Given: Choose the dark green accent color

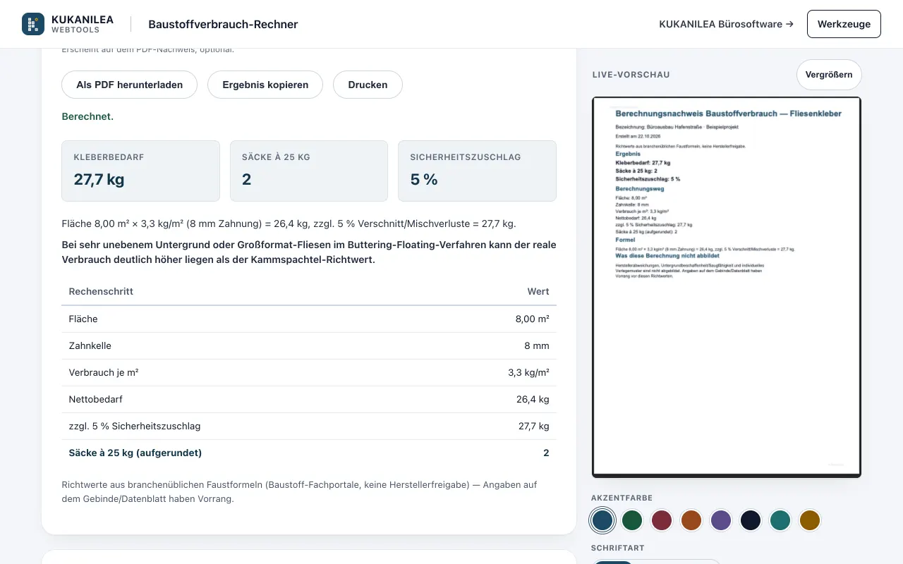Looking at the screenshot, I should tap(632, 520).
